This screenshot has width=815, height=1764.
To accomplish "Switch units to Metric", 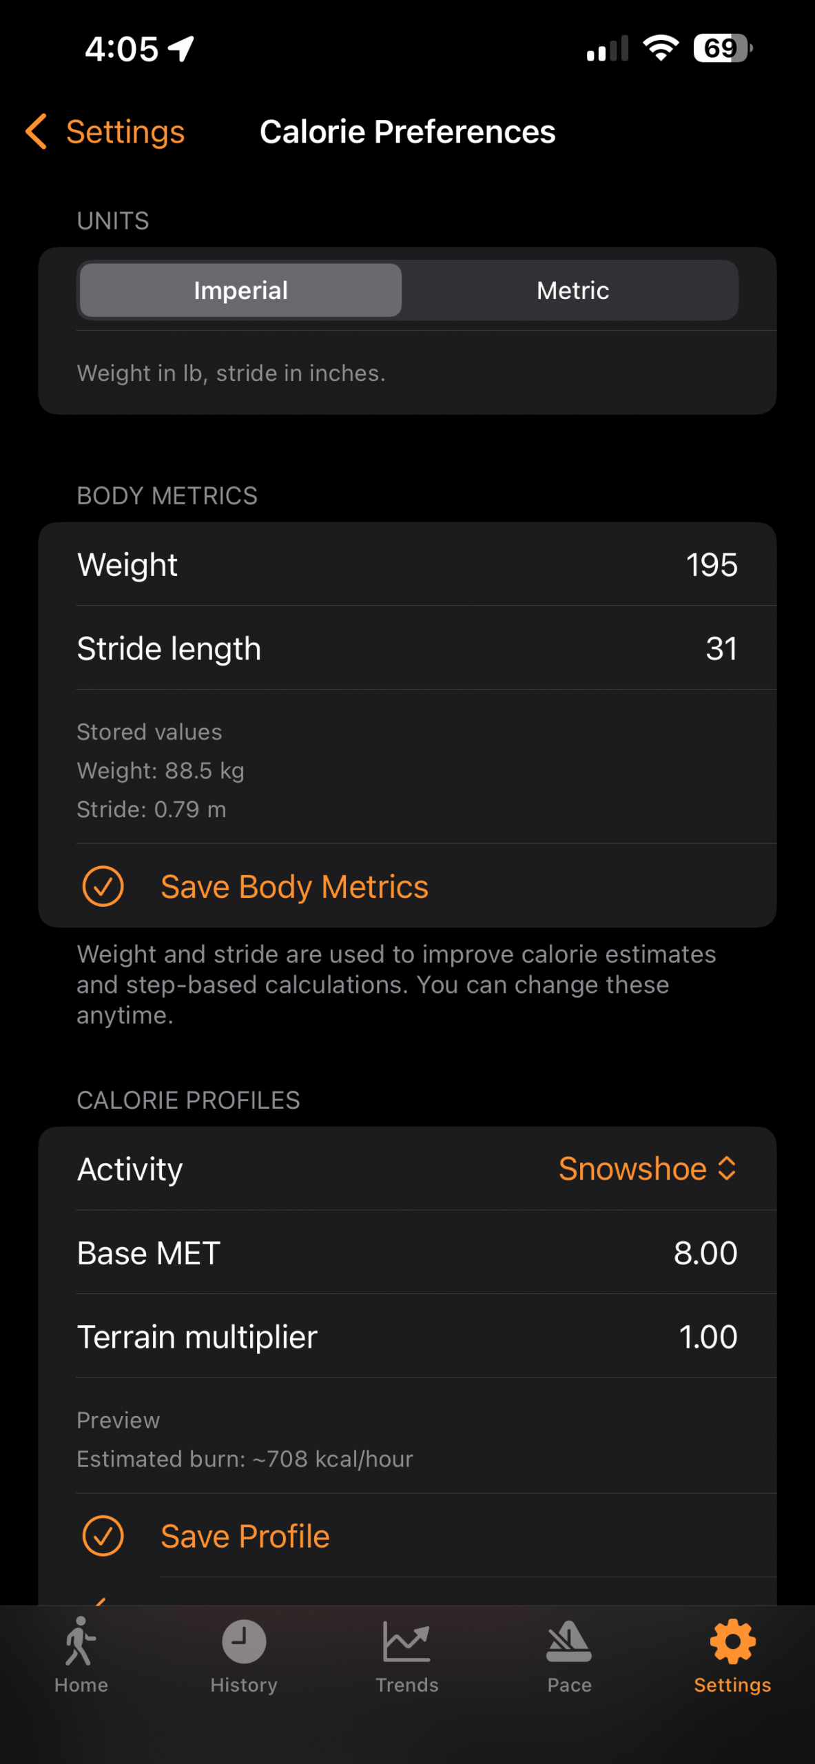I will click(x=572, y=290).
